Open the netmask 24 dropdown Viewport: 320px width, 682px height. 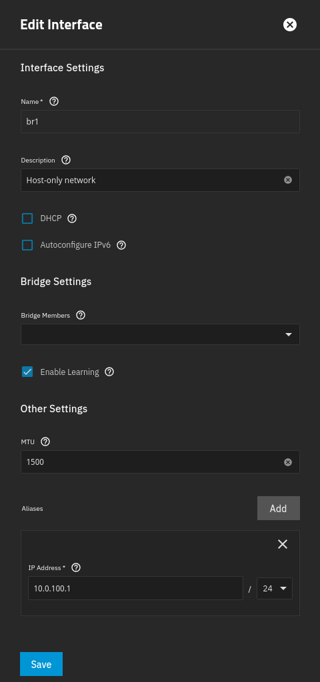point(275,589)
